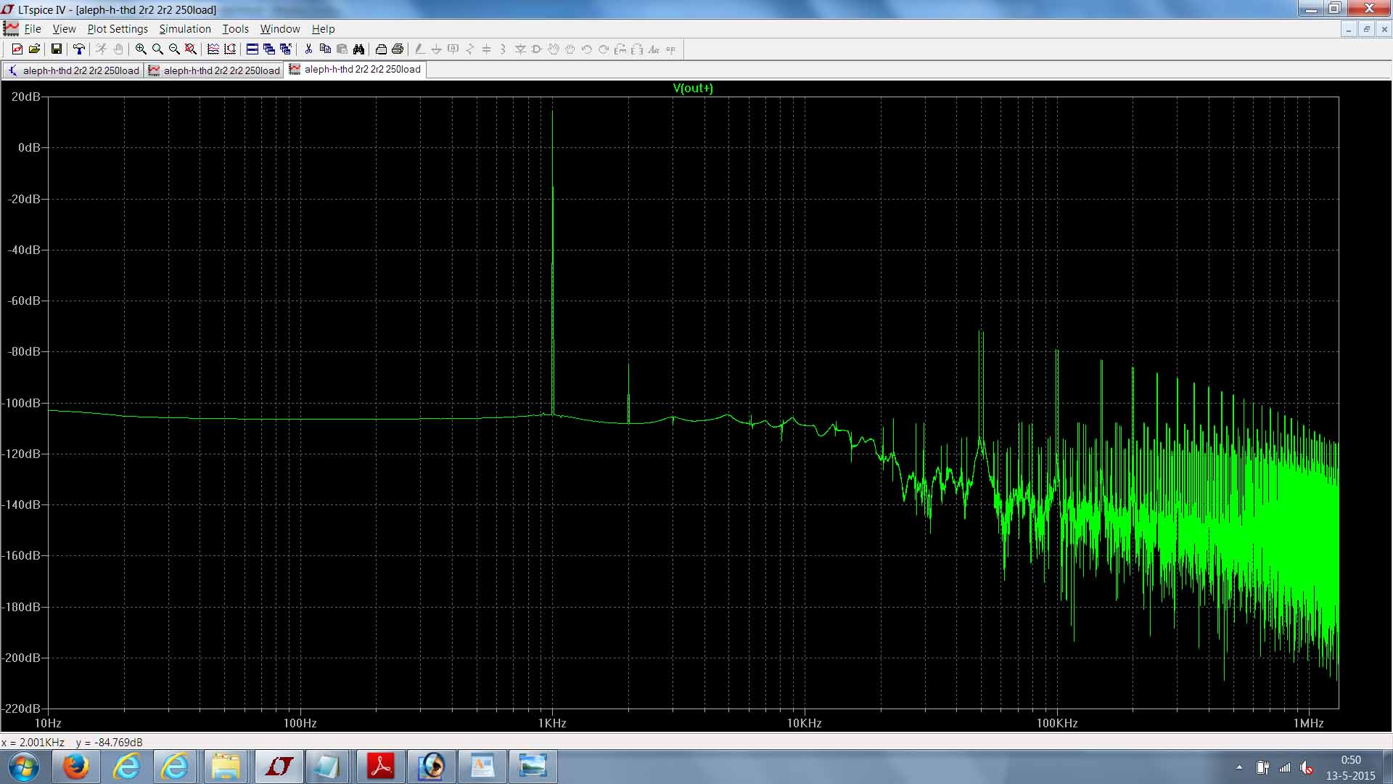Click the 1KHz horizontal axis label
The image size is (1393, 784).
coord(552,723)
